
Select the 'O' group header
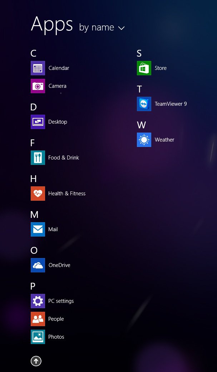click(x=34, y=251)
